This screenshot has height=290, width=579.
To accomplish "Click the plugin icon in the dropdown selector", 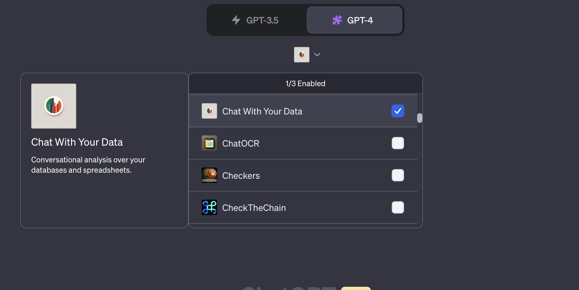I will coord(301,54).
